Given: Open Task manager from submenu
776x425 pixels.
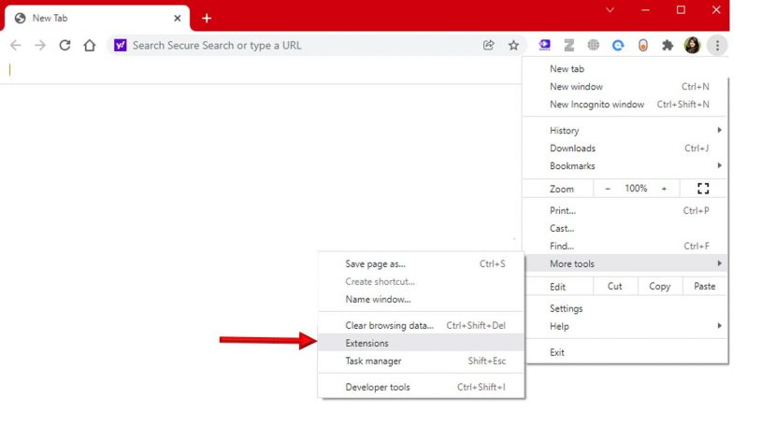Looking at the screenshot, I should [421, 361].
